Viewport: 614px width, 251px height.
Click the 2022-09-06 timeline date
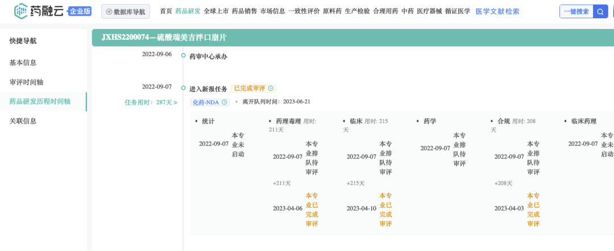point(157,55)
